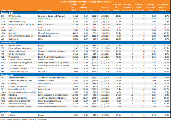The height and width of the screenshot is (121, 171).
Task: Select 'Household & Personal Products' cell
Action: point(52,107)
